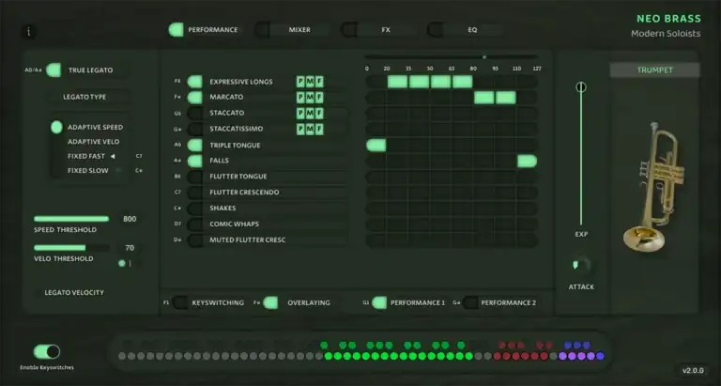Enable the Flutter Tongue articulation
The height and width of the screenshot is (386, 721).
(x=195, y=177)
